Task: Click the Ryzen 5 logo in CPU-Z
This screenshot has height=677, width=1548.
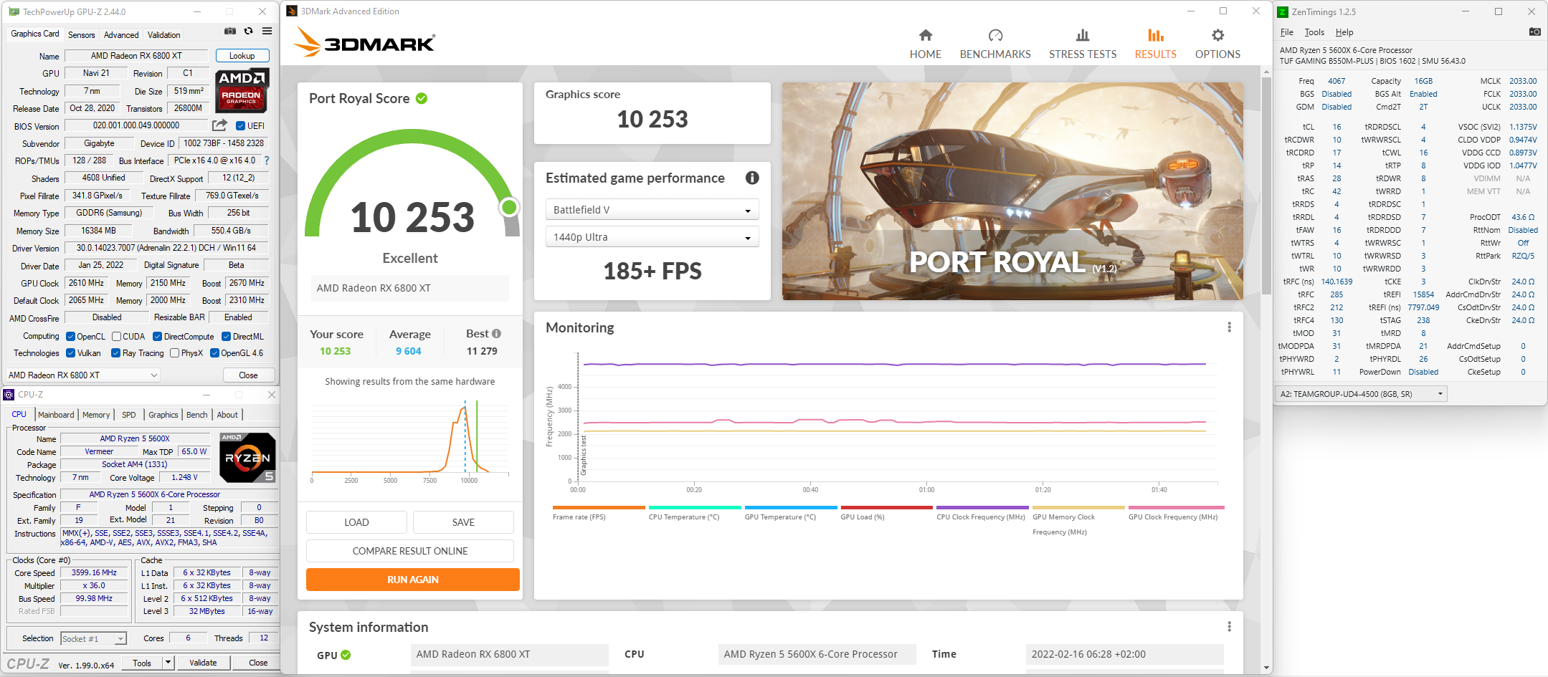Action: (x=247, y=457)
